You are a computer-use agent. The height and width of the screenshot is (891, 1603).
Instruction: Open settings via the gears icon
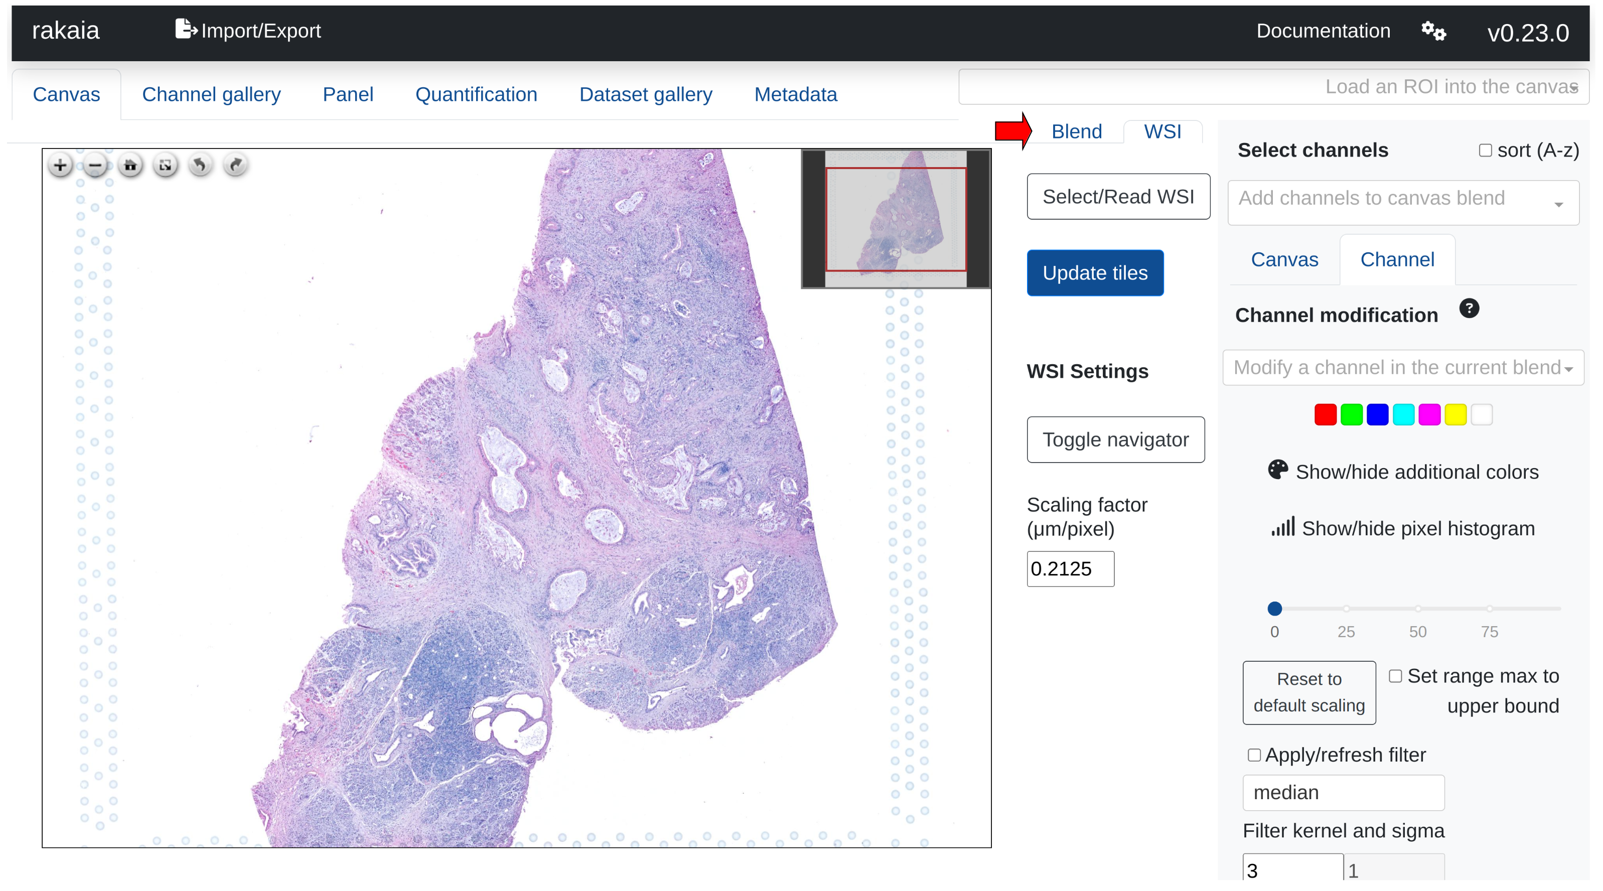(1433, 31)
